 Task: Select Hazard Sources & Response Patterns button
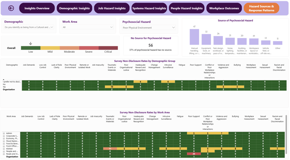[261, 8]
